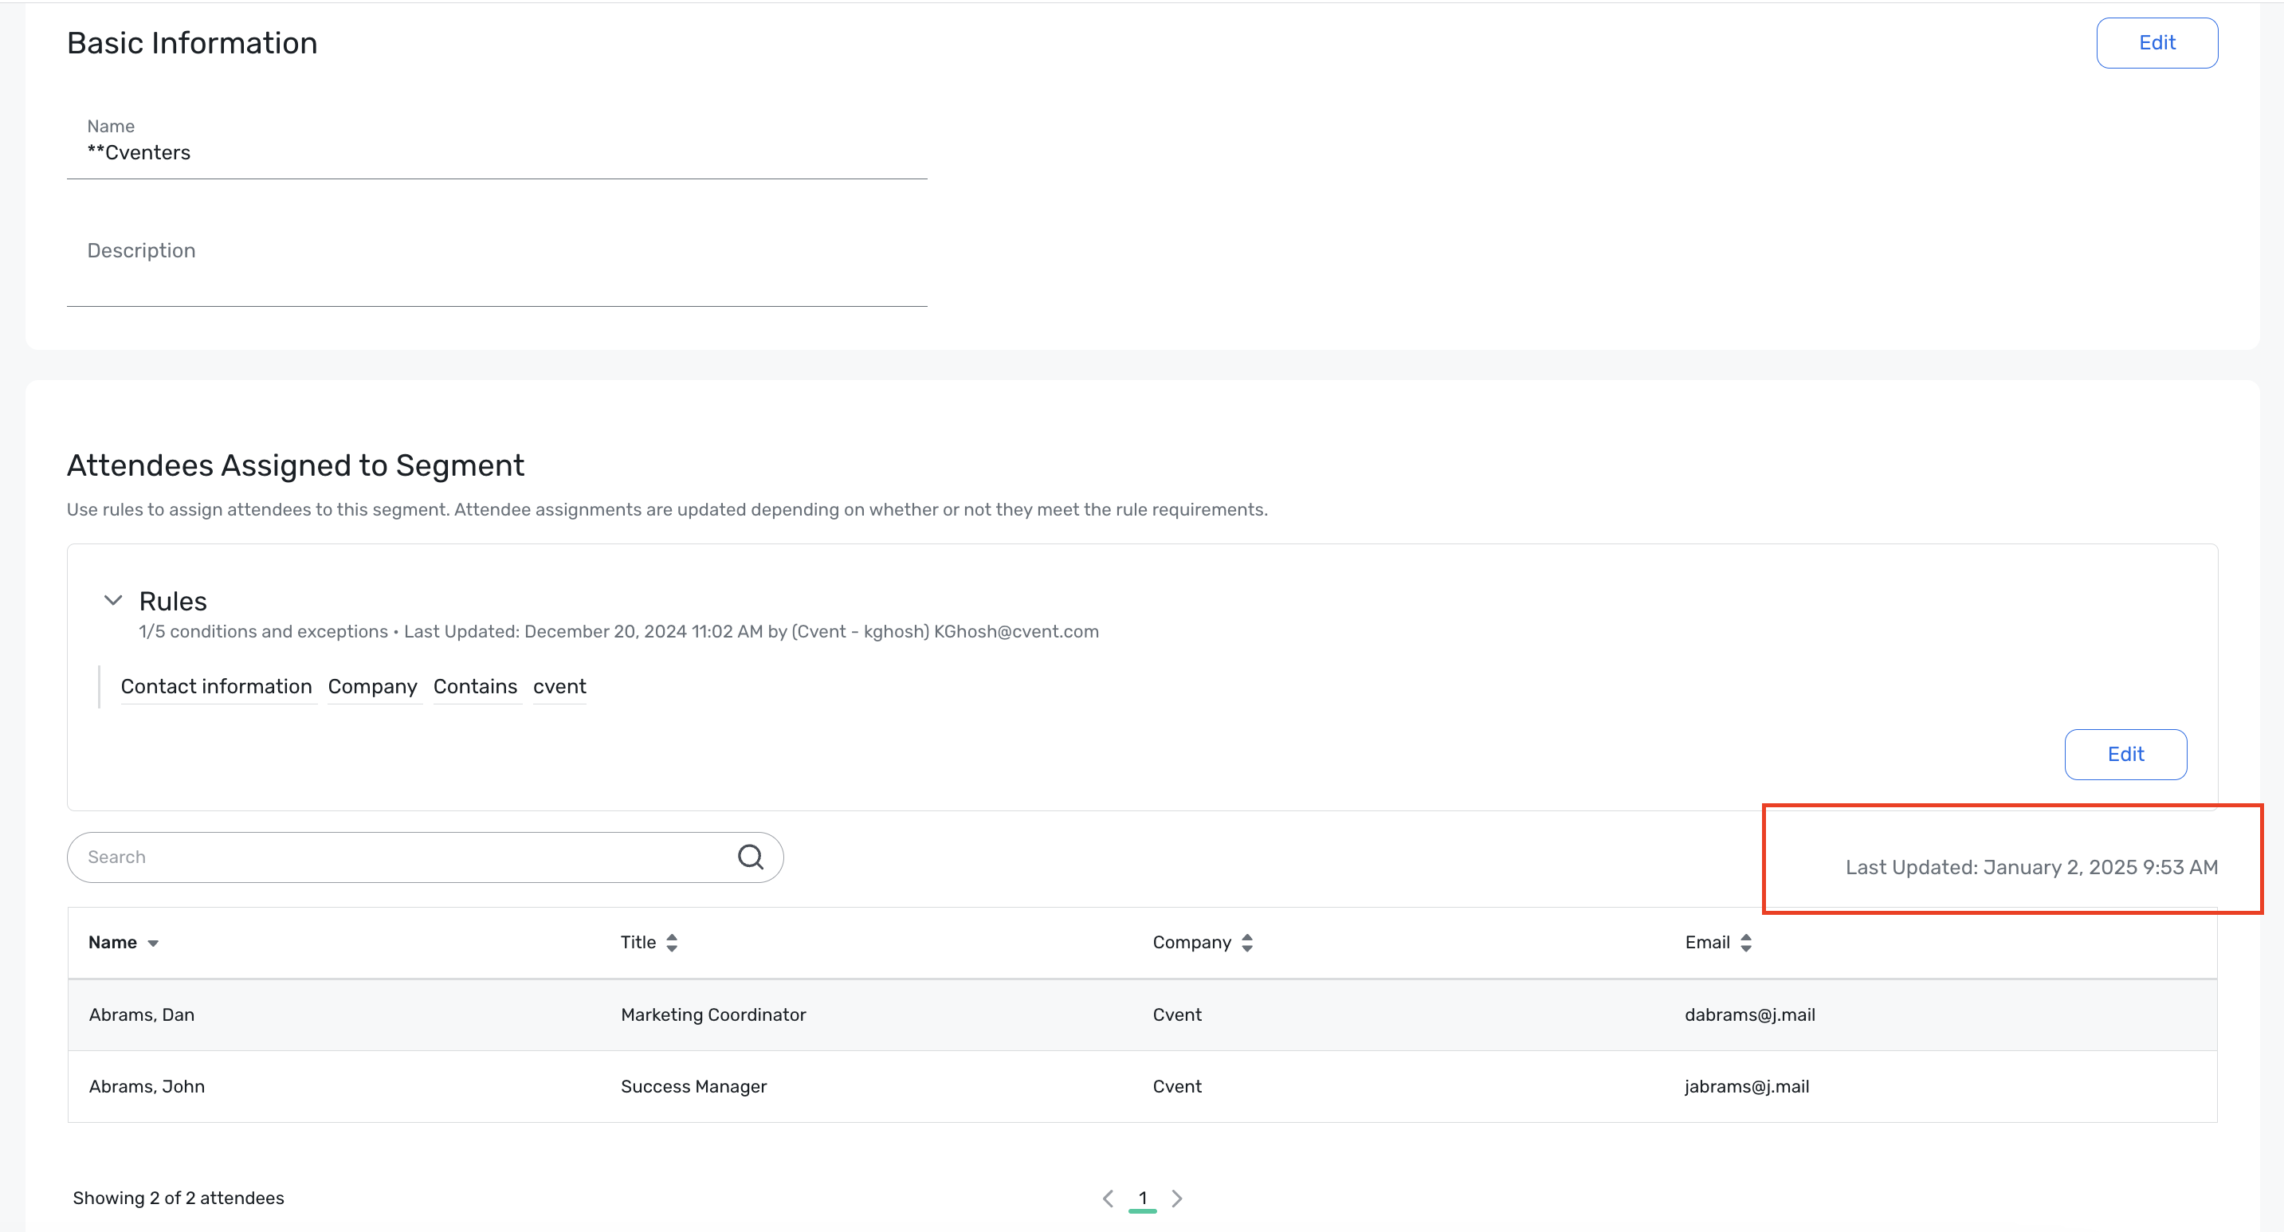The image size is (2284, 1232).
Task: Sort by Title column arrows
Action: pyautogui.click(x=672, y=942)
